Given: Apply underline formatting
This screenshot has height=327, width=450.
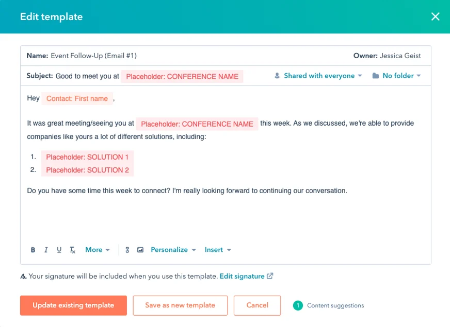Looking at the screenshot, I should 59,250.
